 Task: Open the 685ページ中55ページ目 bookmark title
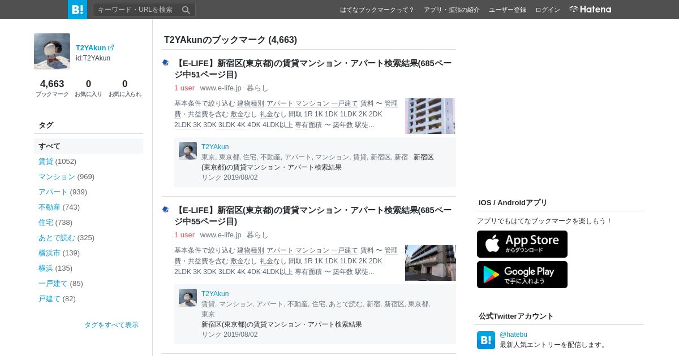313,215
